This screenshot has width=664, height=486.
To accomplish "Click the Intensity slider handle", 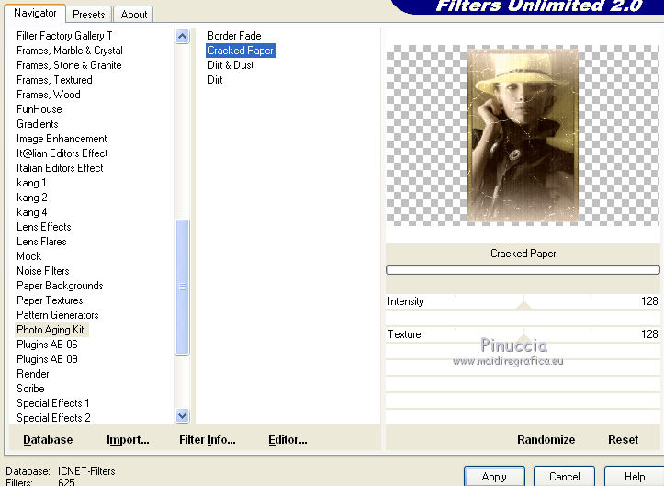I will tap(523, 305).
